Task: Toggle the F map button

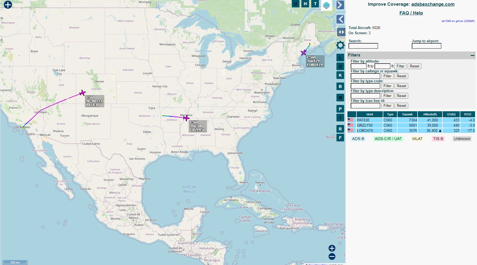Action: click(340, 138)
